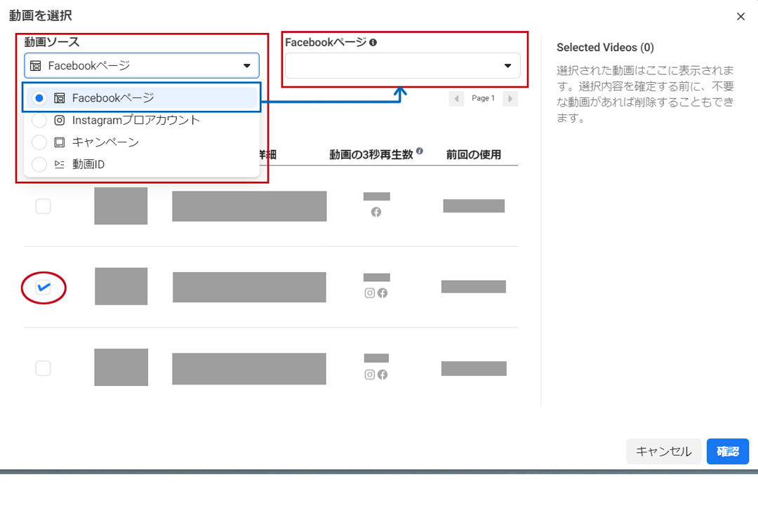
Task: Uncheck the selected second video checkbox
Action: (43, 288)
